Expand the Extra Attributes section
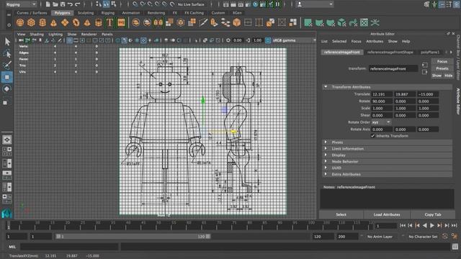This screenshot has width=461, height=259. (326, 174)
